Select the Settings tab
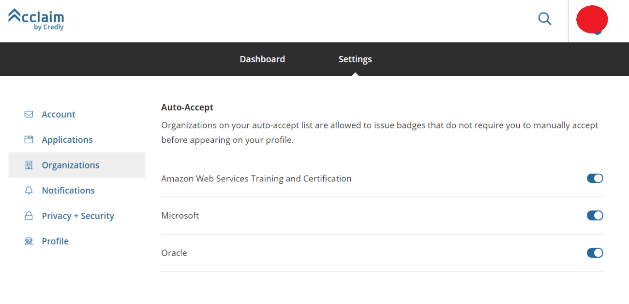The image size is (629, 304). coord(355,59)
